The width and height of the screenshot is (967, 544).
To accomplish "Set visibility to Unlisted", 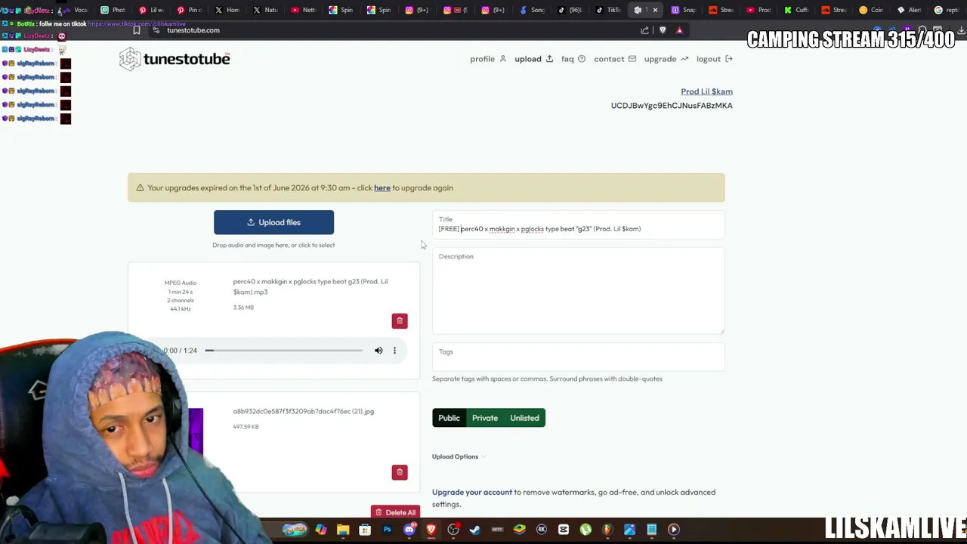I will [524, 418].
